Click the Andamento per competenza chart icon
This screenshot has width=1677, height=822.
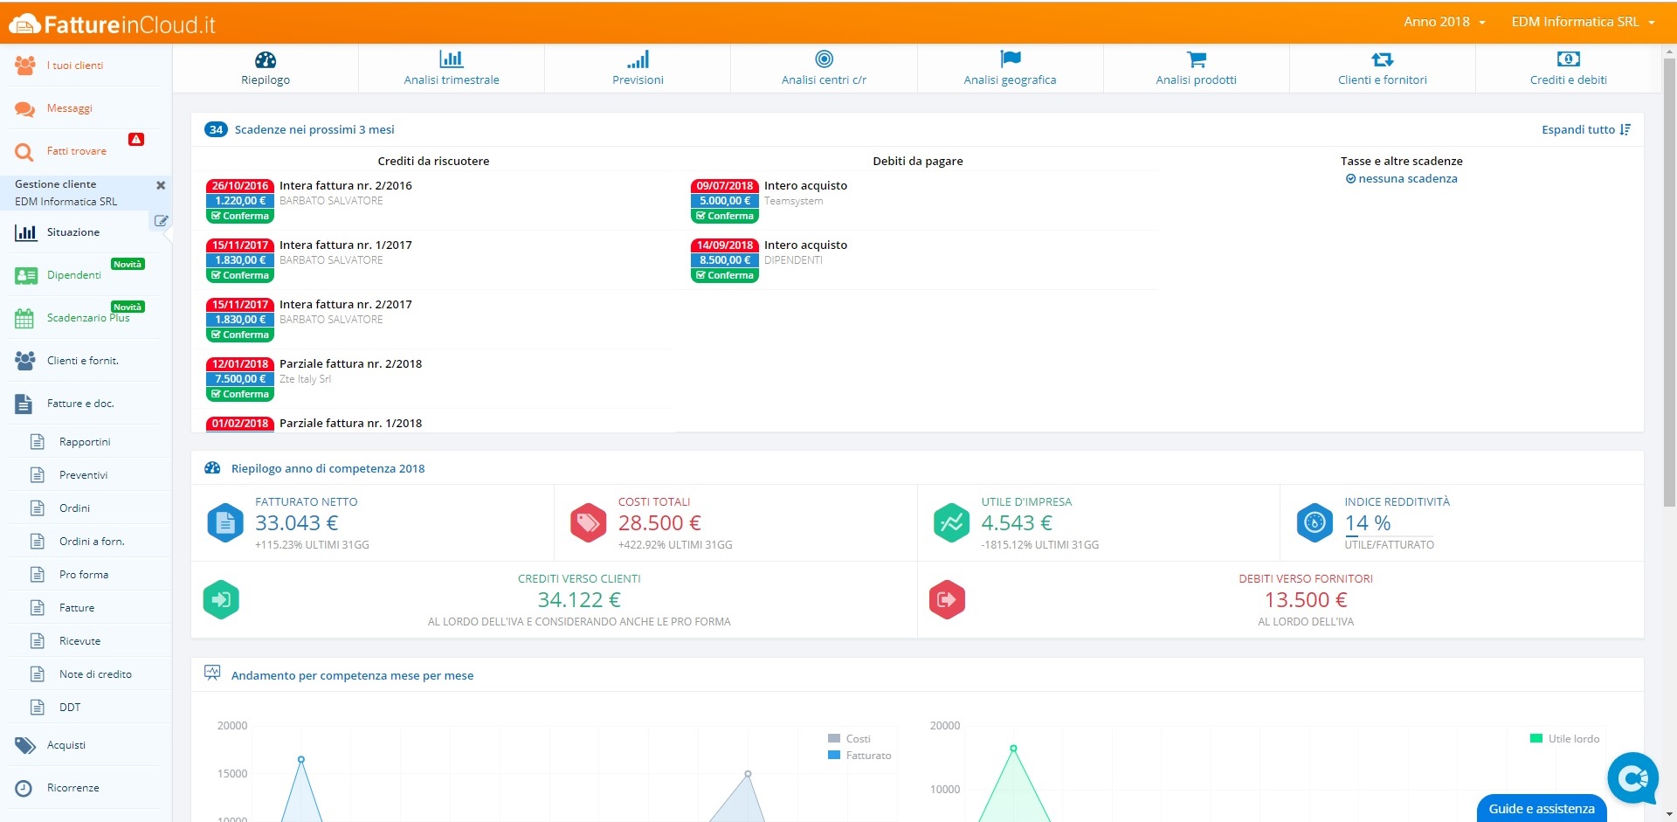tap(212, 673)
